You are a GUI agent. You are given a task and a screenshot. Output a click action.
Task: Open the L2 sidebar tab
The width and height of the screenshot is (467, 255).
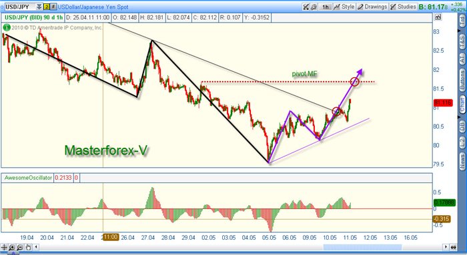click(x=462, y=143)
